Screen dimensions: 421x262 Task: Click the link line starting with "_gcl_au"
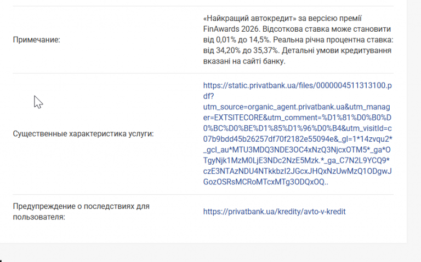click(297, 150)
